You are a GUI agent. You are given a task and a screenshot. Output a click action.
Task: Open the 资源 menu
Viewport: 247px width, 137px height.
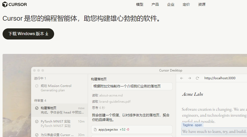[202, 4]
